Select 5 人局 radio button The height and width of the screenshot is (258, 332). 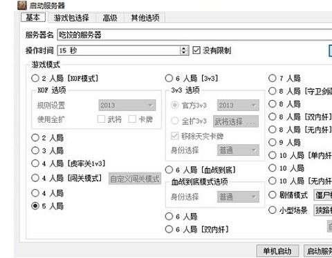35,206
